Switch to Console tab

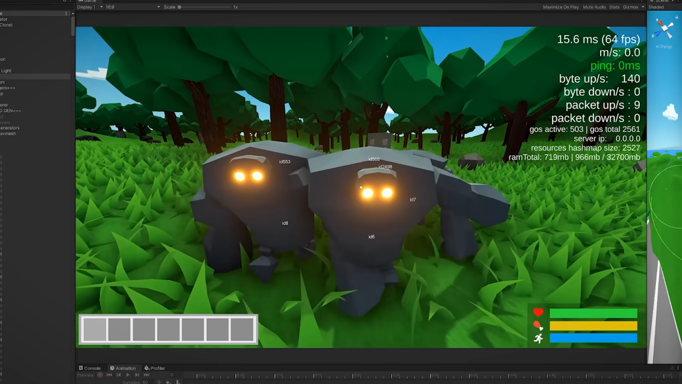coord(90,368)
